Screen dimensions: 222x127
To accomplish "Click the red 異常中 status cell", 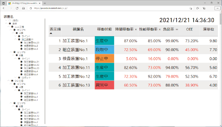I will coord(105,85).
